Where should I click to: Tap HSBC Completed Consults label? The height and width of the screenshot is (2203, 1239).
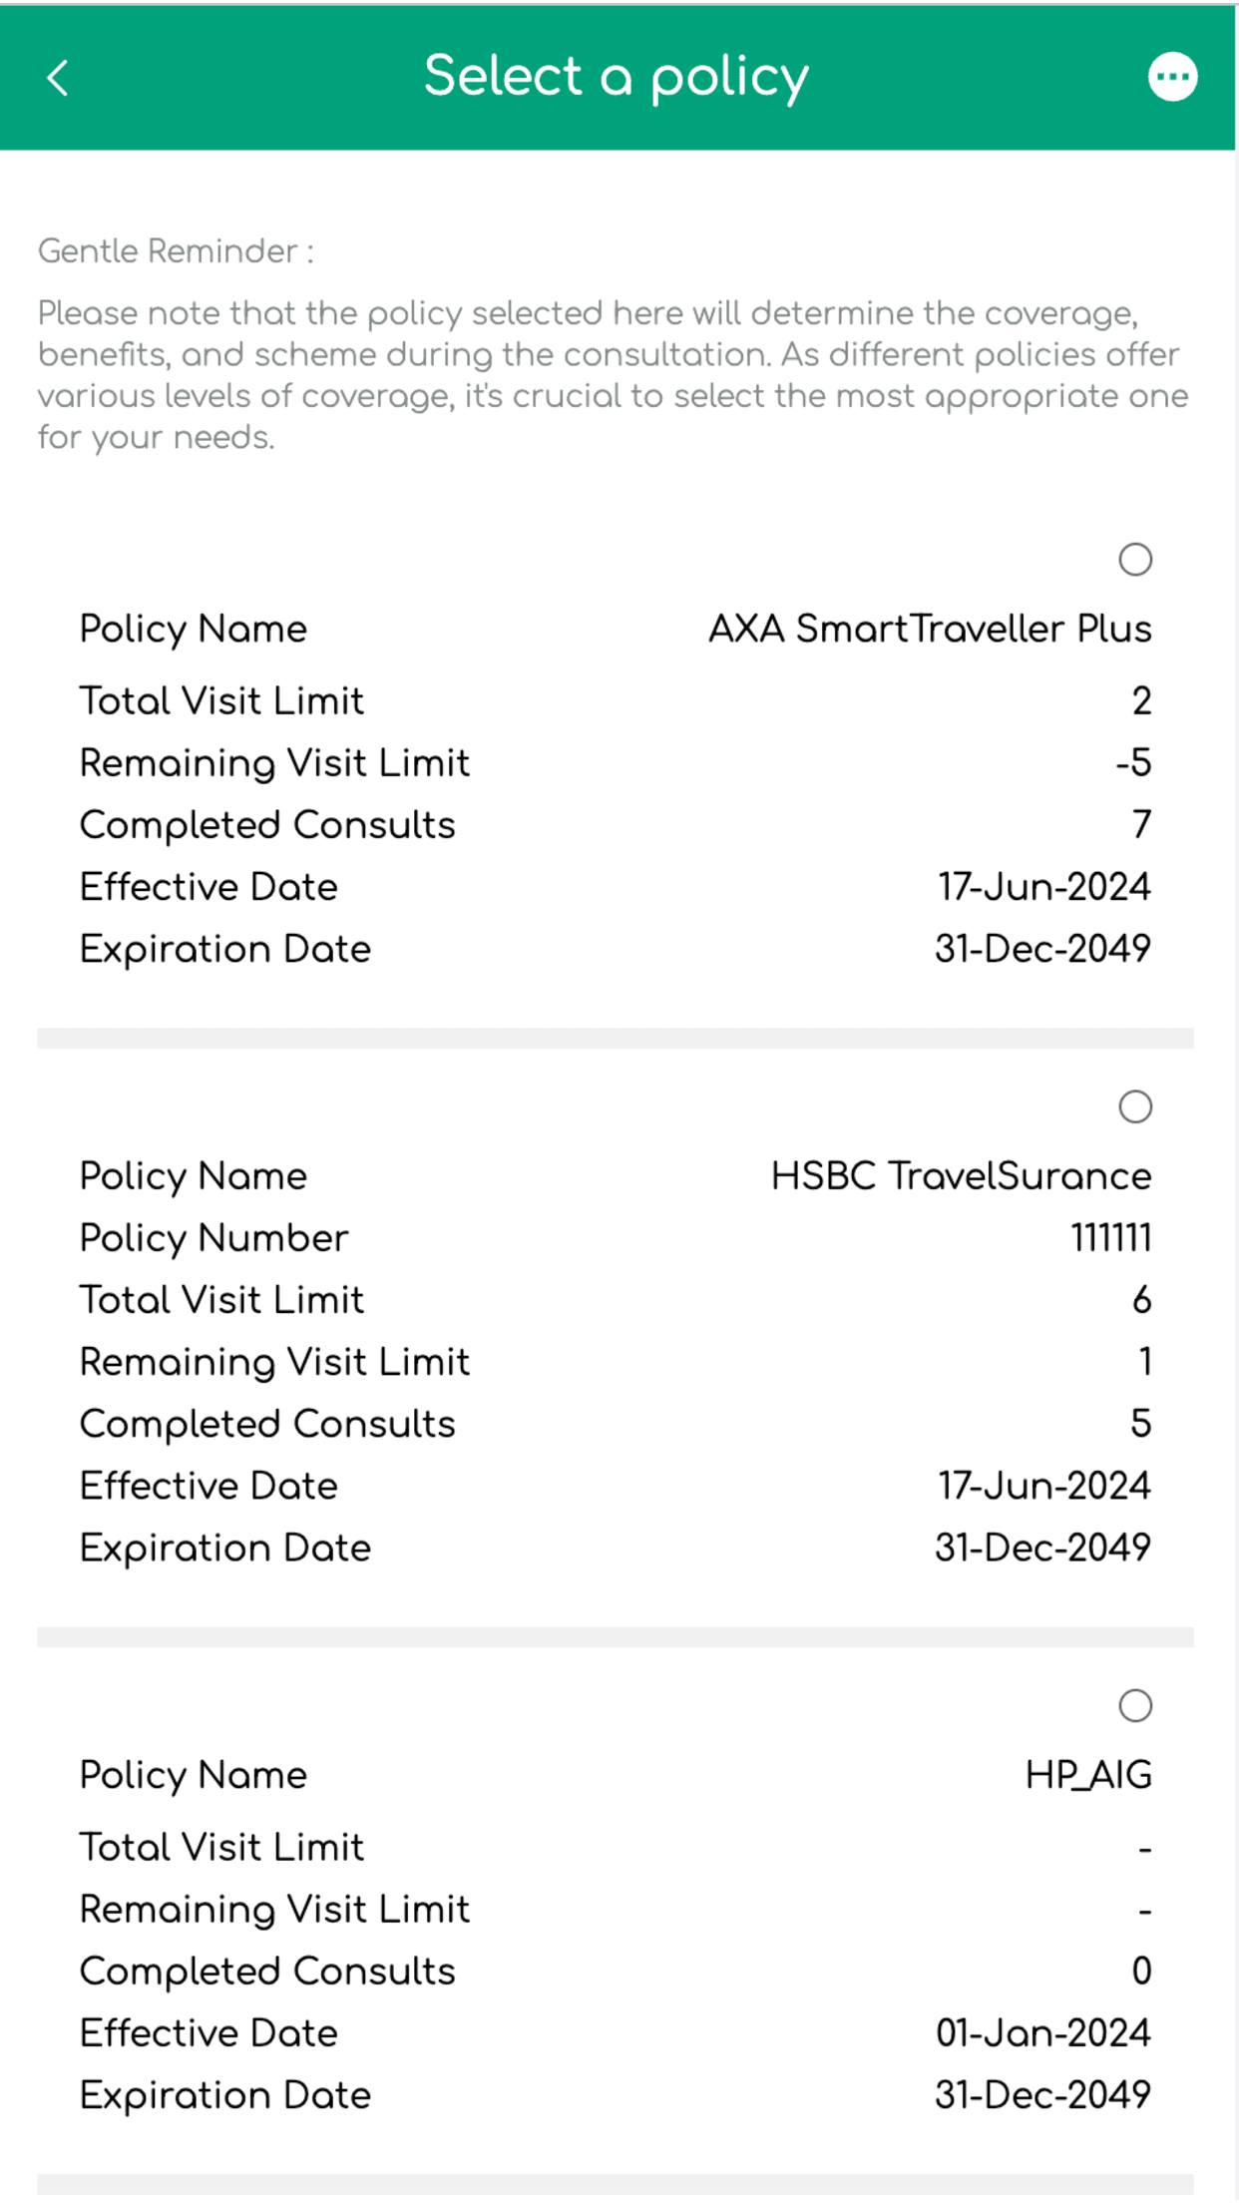pyautogui.click(x=267, y=1424)
